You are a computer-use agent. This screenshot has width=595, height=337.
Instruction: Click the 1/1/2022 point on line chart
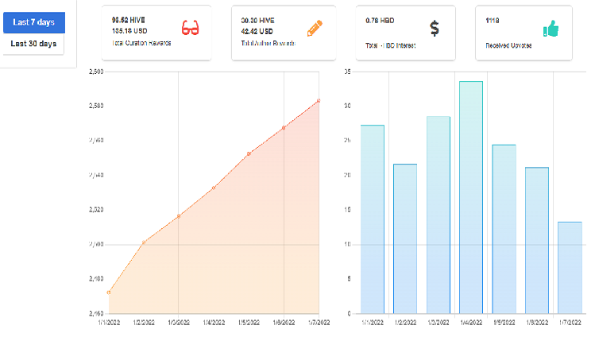[x=109, y=292]
